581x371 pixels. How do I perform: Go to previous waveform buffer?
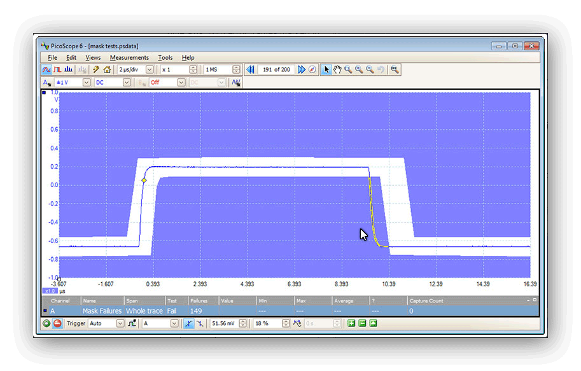(x=250, y=69)
